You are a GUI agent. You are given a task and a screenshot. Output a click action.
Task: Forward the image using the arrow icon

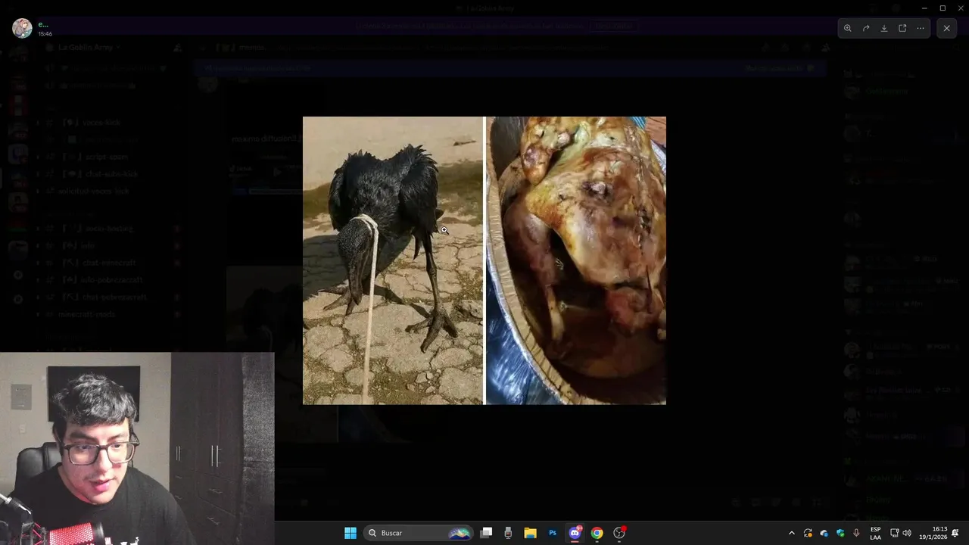[x=866, y=28]
